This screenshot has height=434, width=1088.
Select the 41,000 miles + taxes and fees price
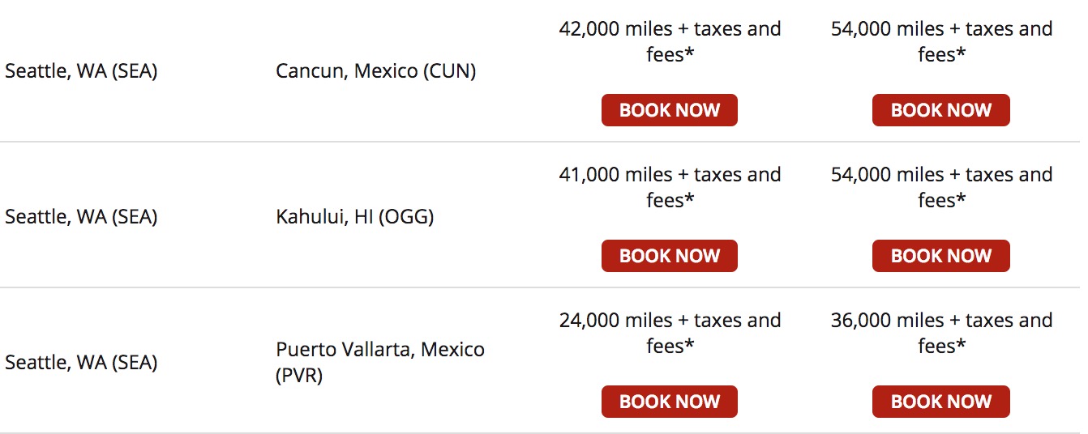click(670, 187)
